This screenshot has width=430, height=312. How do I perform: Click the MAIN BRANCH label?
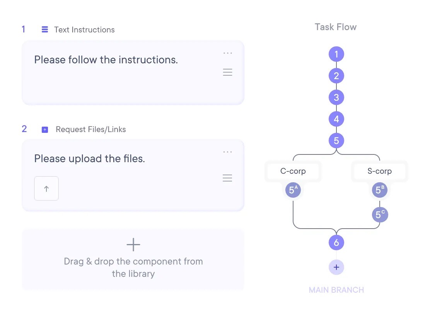click(336, 290)
